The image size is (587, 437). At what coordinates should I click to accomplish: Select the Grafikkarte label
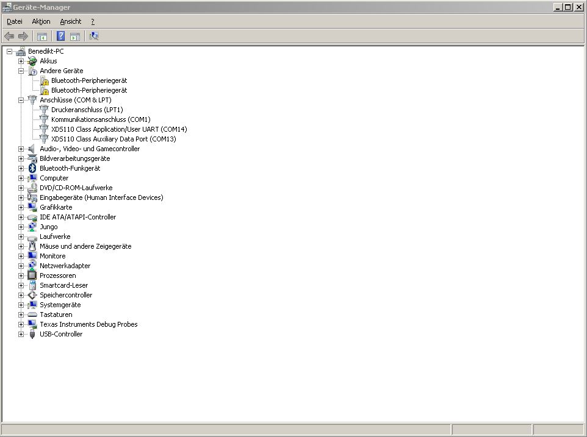(x=56, y=207)
